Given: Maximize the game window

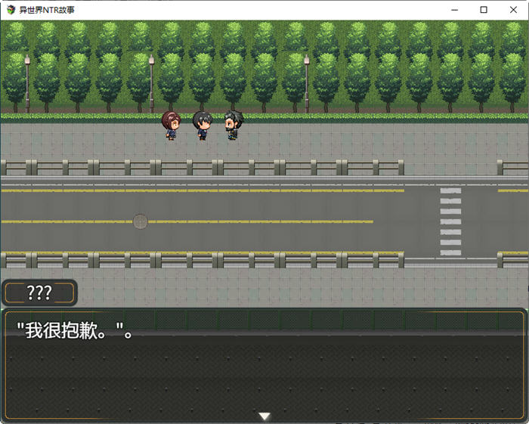Looking at the screenshot, I should [484, 10].
